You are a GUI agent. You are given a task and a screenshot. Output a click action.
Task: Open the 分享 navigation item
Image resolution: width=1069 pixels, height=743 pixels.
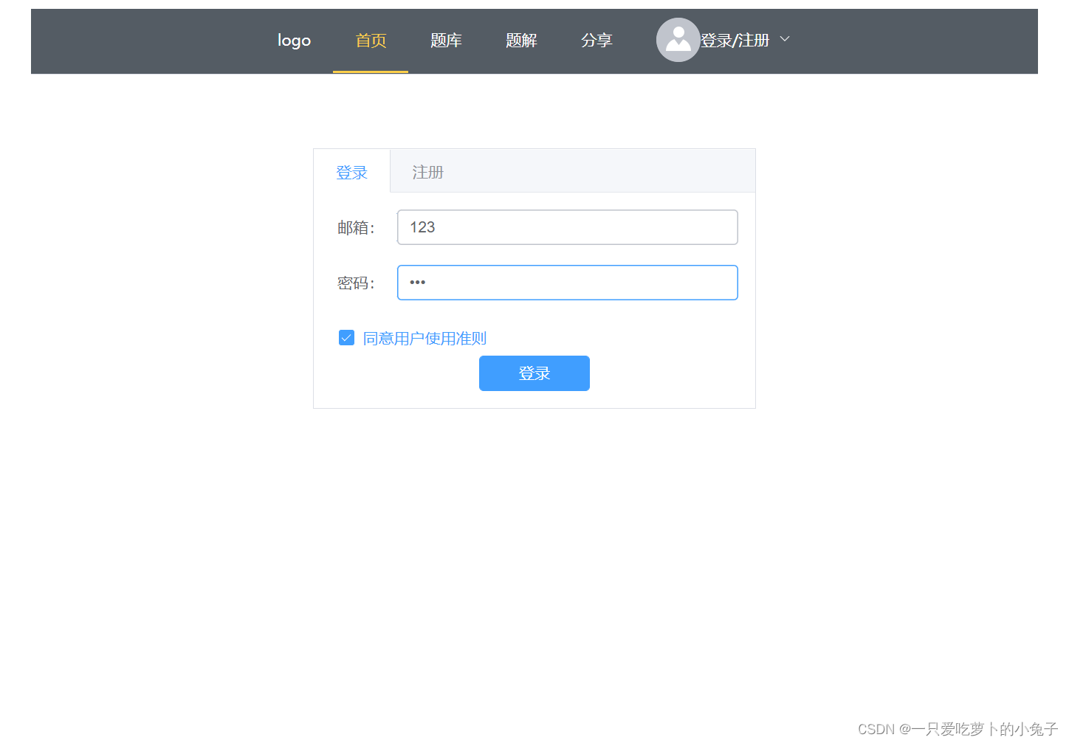point(597,40)
